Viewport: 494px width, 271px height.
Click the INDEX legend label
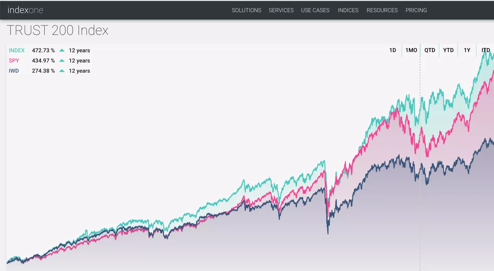tap(17, 50)
